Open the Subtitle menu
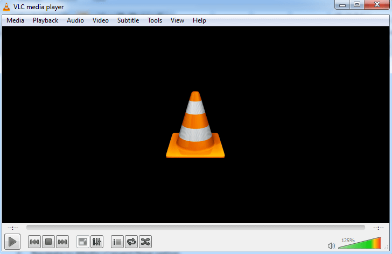The image size is (392, 254). [128, 20]
